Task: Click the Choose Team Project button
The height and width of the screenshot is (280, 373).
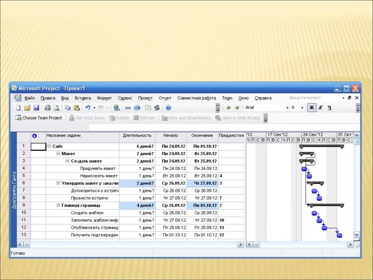Action: [x=39, y=118]
